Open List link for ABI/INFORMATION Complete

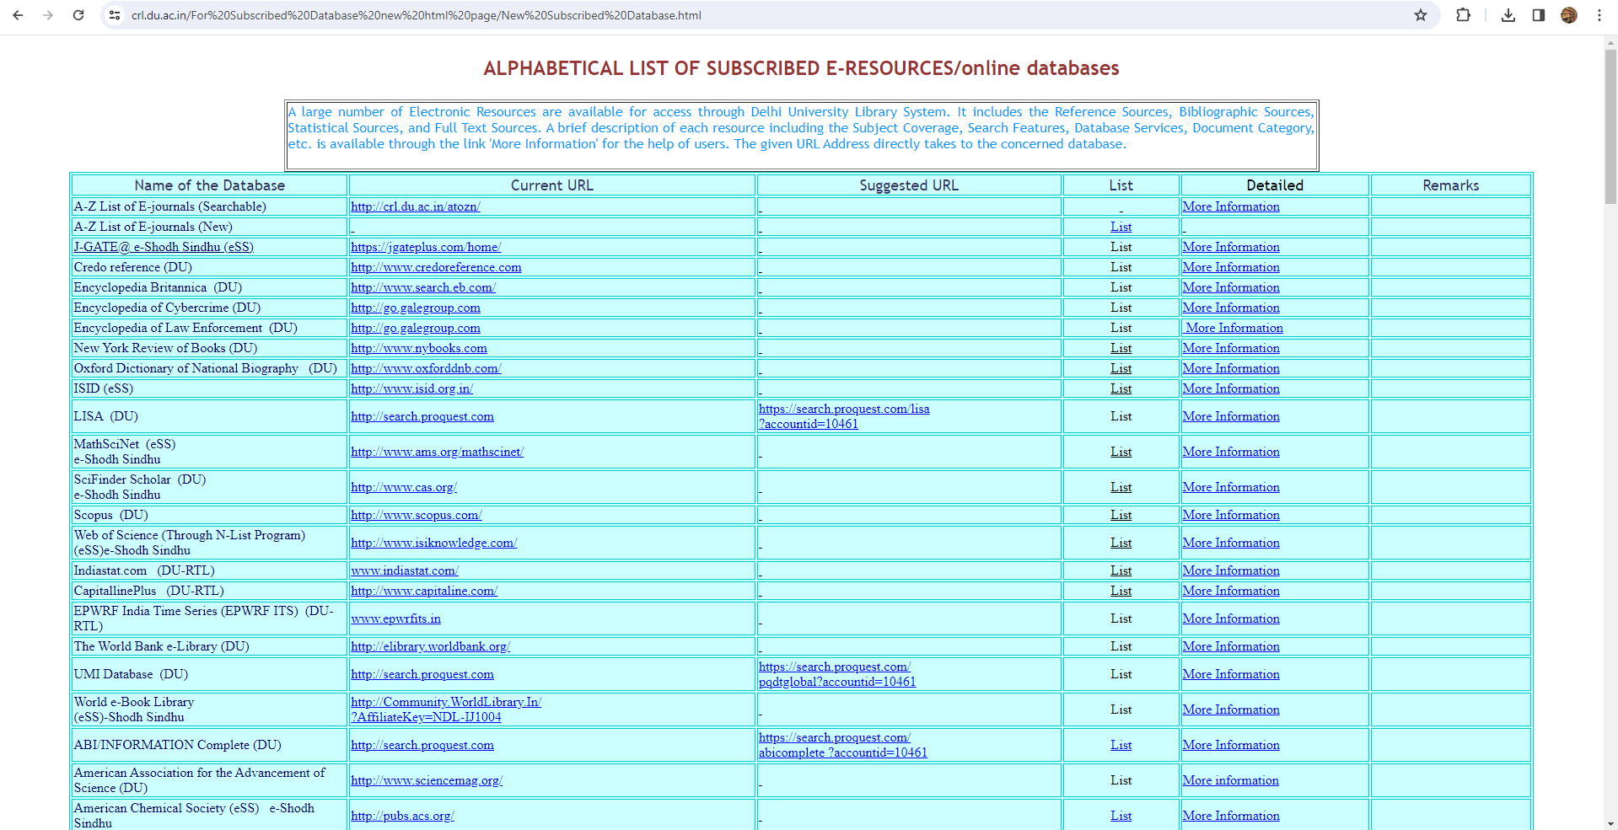1121,745
